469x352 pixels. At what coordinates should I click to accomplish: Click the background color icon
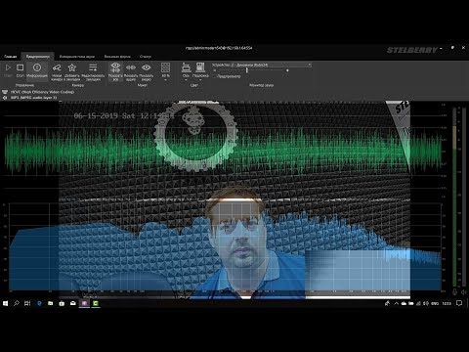[x=186, y=67]
